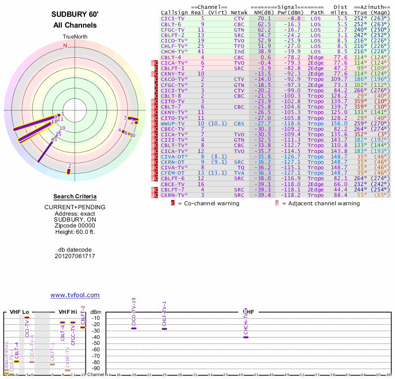Click the SUDBURY, ON address text
The width and height of the screenshot is (395, 379).
(75, 220)
